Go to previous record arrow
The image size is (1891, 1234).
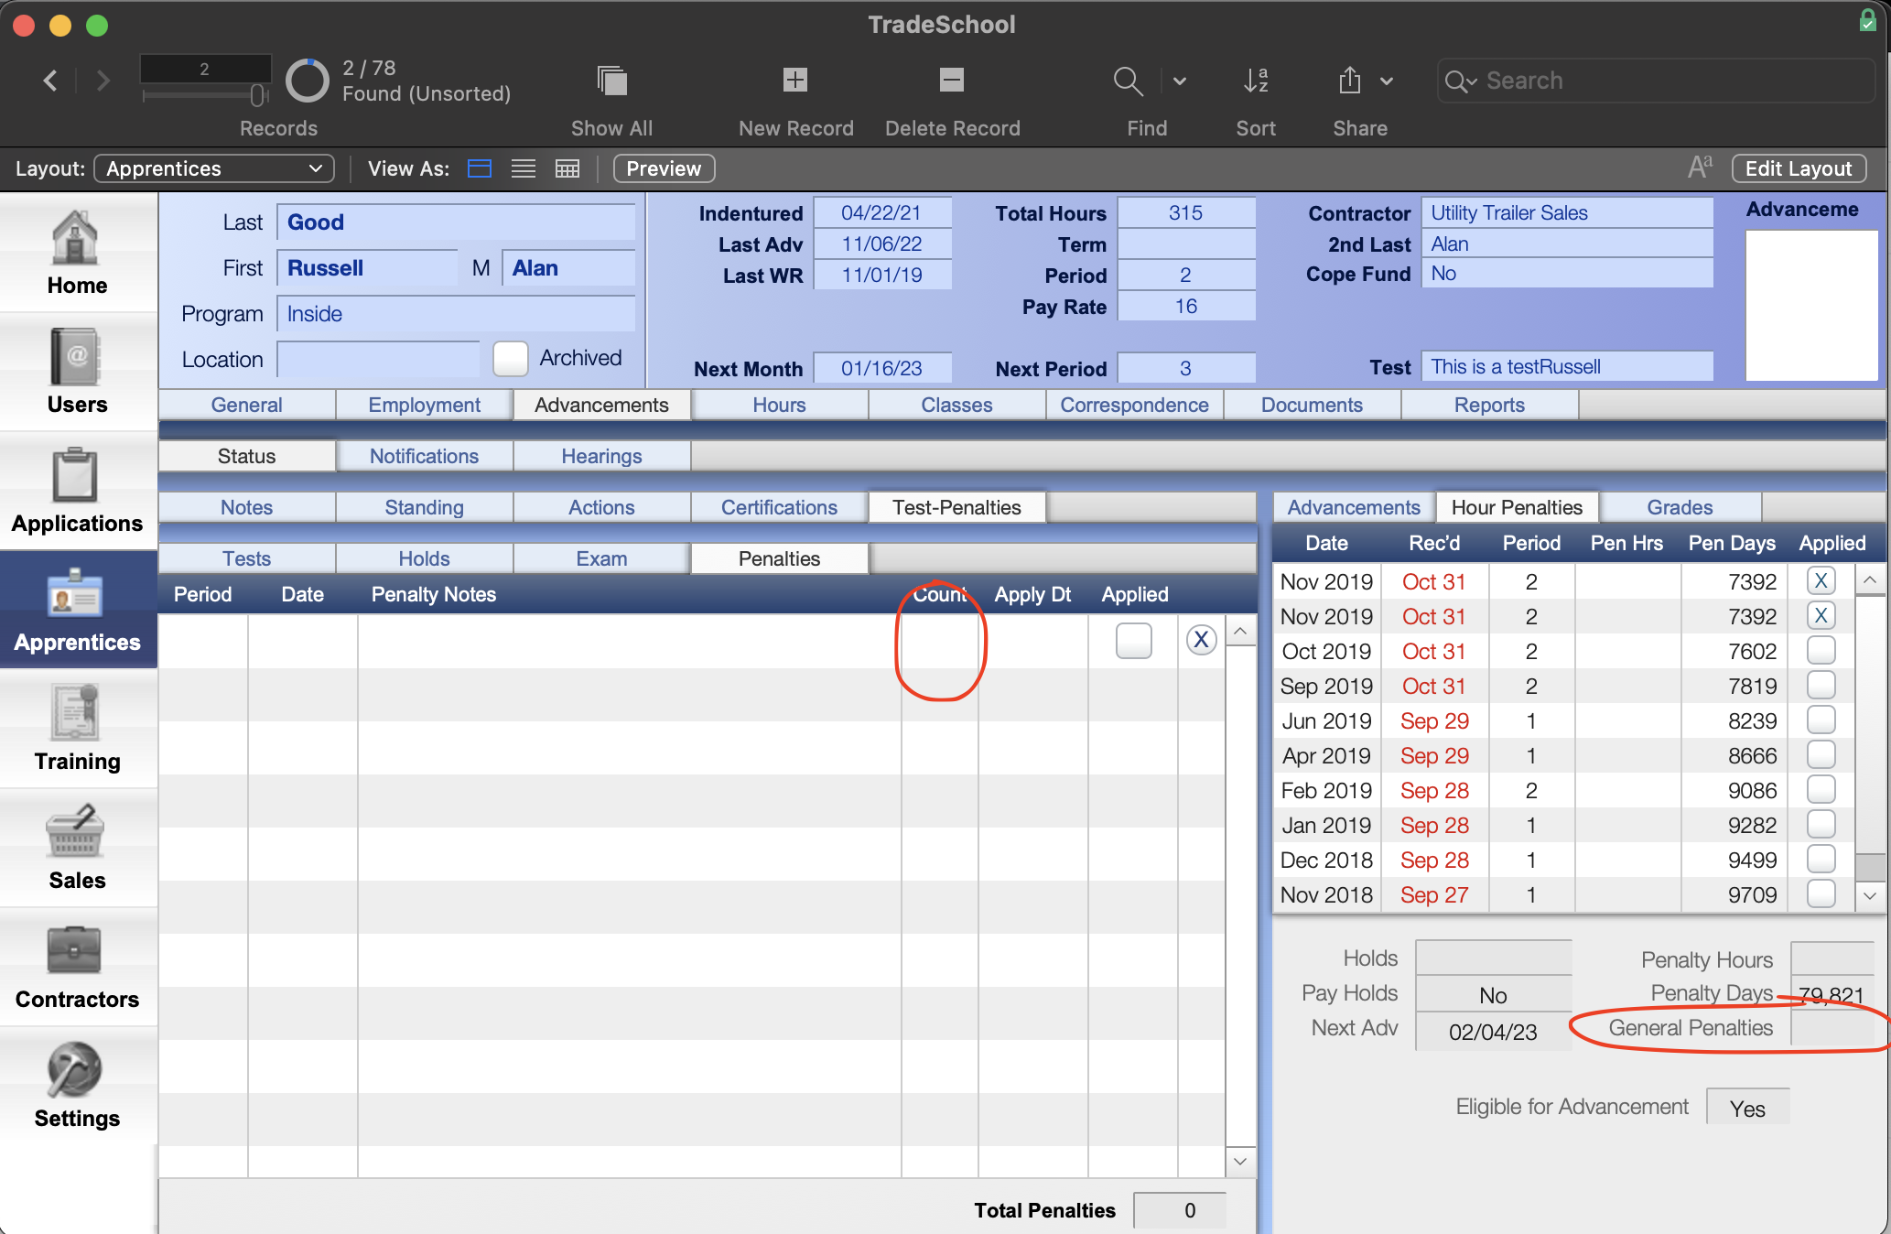50,81
